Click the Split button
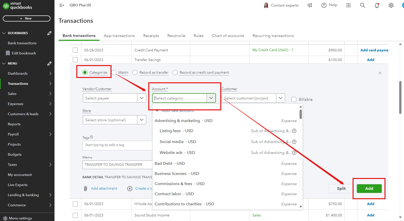This screenshot has width=404, height=221. click(x=341, y=189)
